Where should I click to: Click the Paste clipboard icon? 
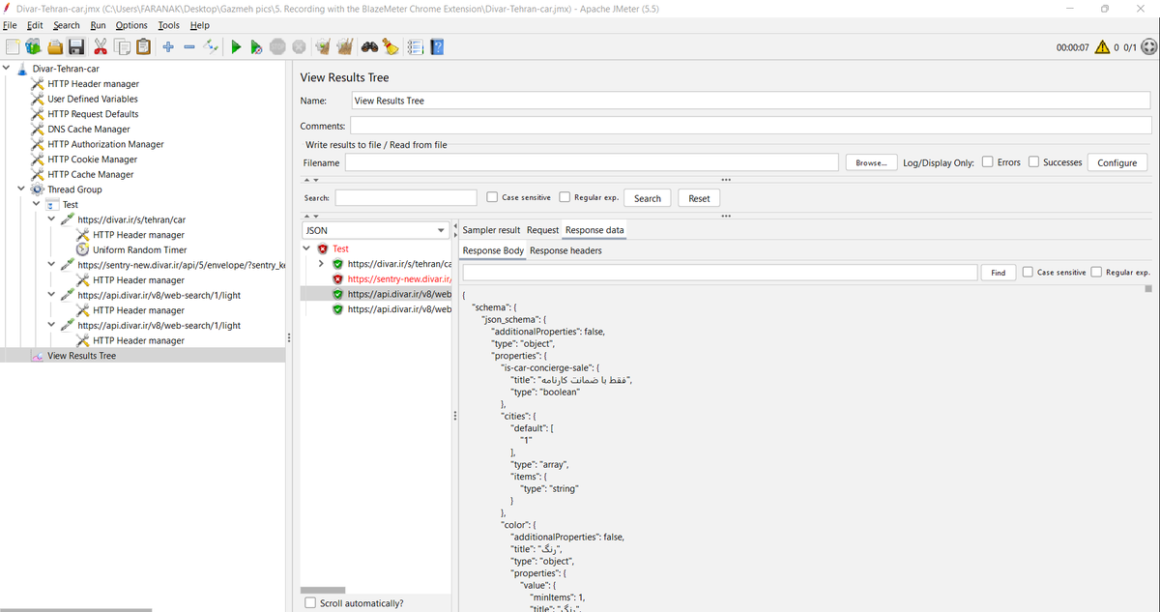coord(144,46)
